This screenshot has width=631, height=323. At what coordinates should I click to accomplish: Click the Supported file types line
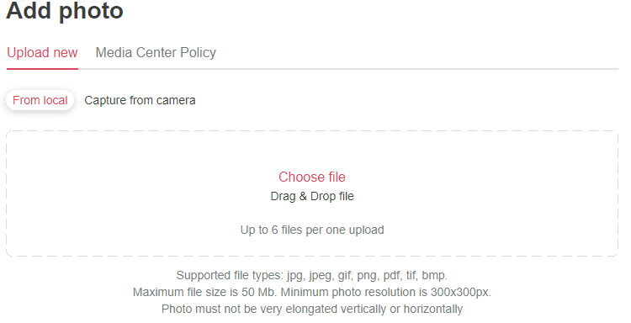[x=312, y=276]
